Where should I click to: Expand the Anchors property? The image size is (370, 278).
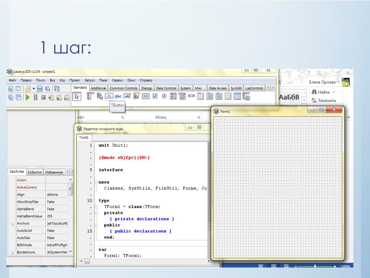(13, 224)
